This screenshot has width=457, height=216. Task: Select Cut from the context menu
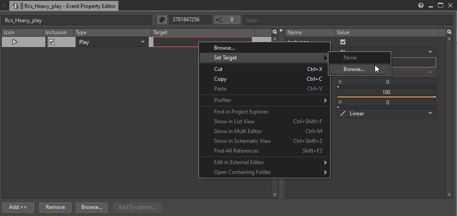218,69
